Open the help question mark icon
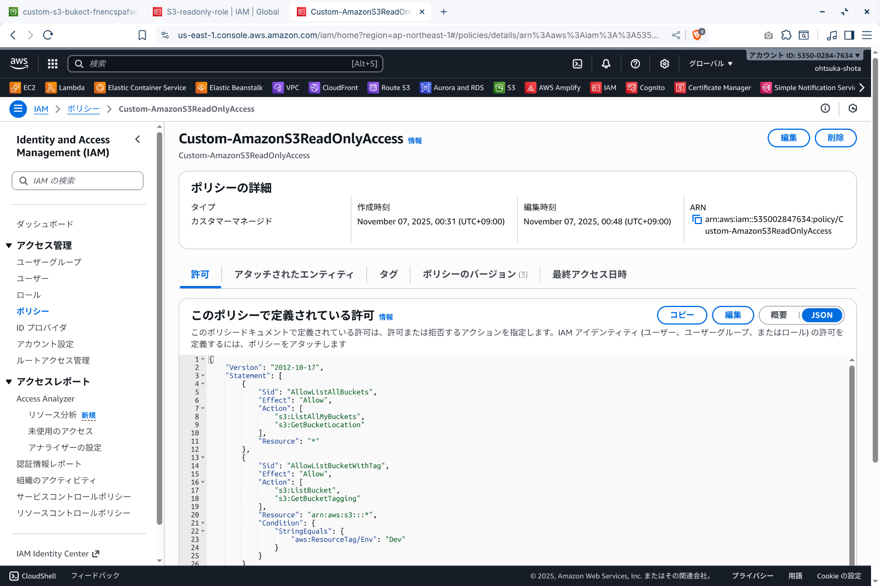Image resolution: width=880 pixels, height=586 pixels. pyautogui.click(x=635, y=64)
